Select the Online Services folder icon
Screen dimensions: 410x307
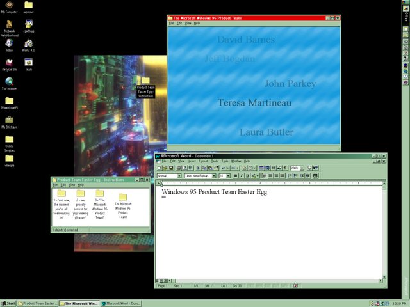10,143
